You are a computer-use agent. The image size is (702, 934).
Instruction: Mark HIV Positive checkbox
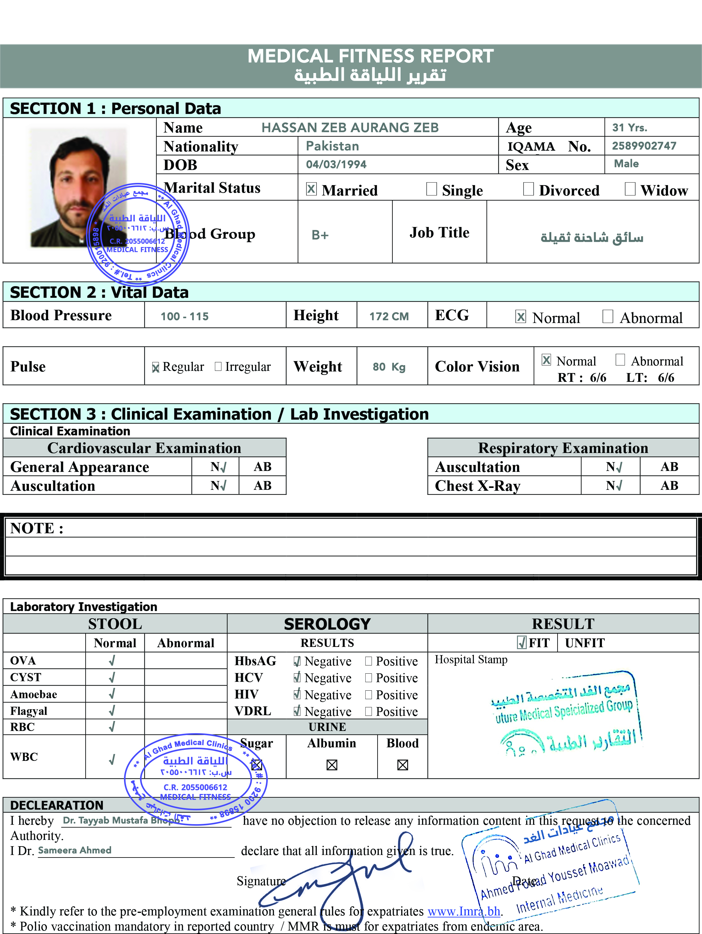(368, 694)
